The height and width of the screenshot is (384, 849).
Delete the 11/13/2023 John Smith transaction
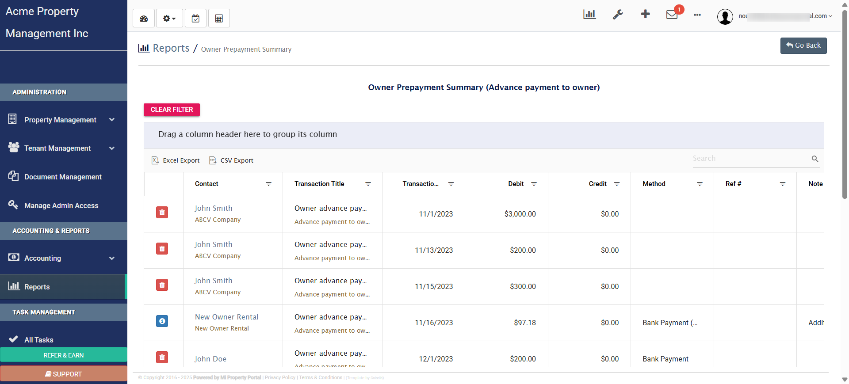162,249
